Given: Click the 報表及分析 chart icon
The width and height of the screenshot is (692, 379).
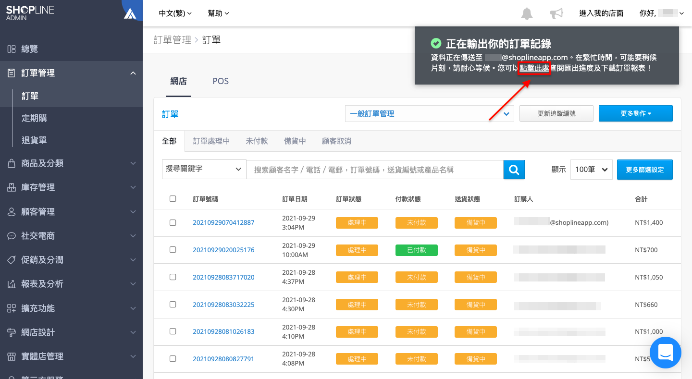Looking at the screenshot, I should (x=12, y=284).
